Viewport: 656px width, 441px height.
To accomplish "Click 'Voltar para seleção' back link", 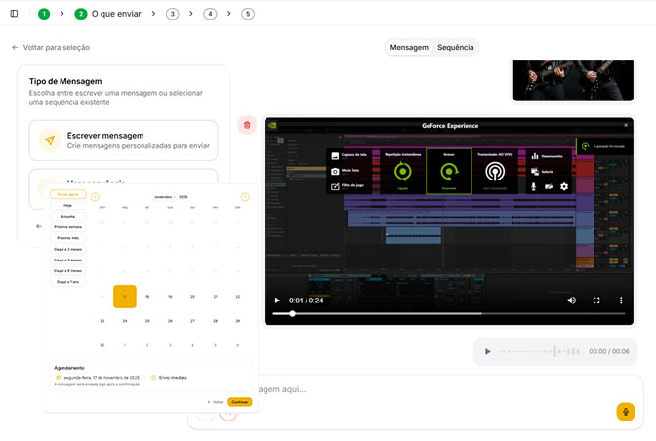I will [51, 47].
